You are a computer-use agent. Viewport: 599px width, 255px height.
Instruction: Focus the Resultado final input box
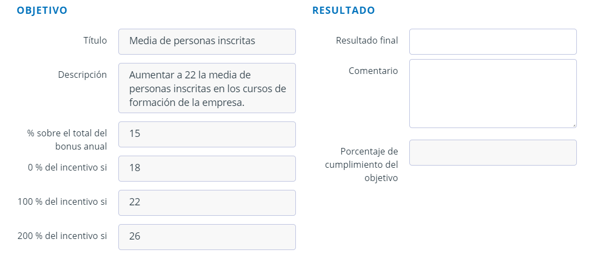click(492, 41)
